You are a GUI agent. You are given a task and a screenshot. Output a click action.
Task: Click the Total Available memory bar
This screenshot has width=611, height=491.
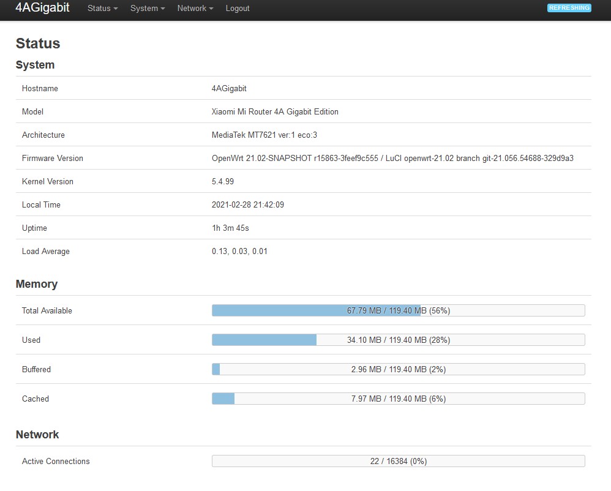click(x=398, y=310)
